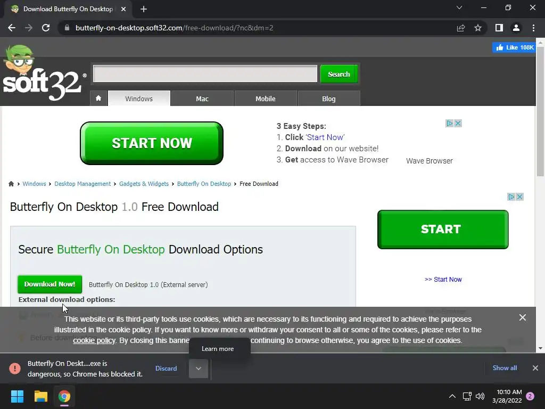This screenshot has width=545, height=409.
Task: Click the Facebook Like 108K button
Action: [514, 47]
